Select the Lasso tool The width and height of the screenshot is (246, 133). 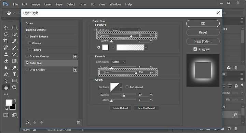pos(6,34)
